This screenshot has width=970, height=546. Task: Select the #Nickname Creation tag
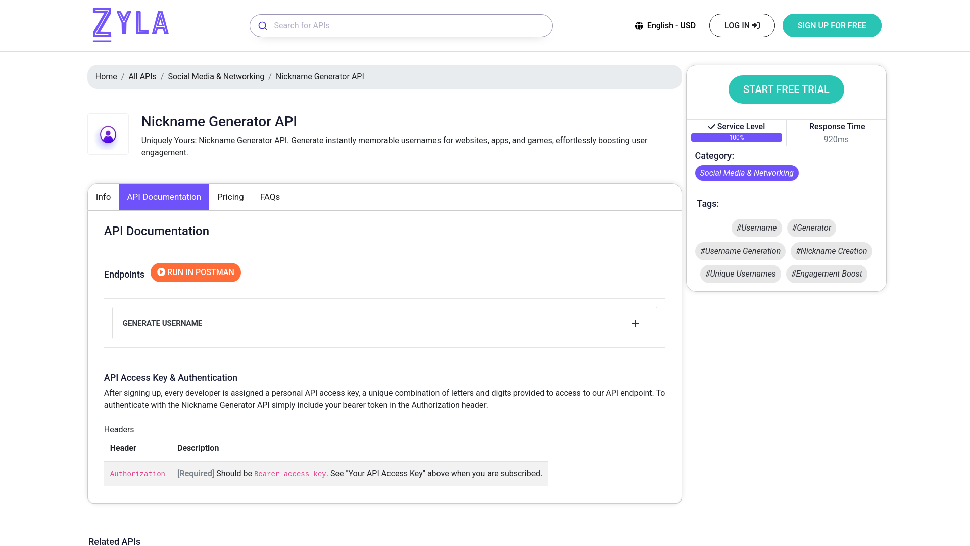pyautogui.click(x=831, y=251)
